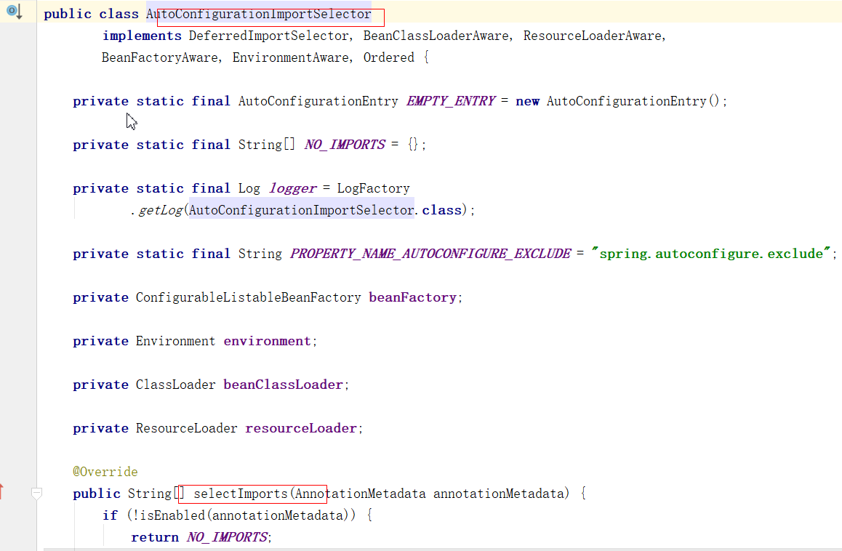842x551 pixels.
Task: Click the has-subclasses gutter icon beside class declaration
Action: click(14, 12)
